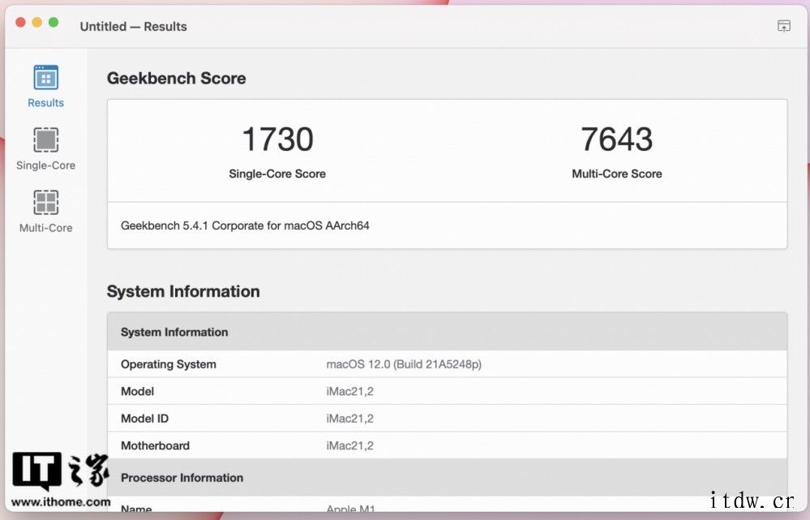Click the green zoom window button
Viewport: 810px width, 520px height.
tap(54, 22)
